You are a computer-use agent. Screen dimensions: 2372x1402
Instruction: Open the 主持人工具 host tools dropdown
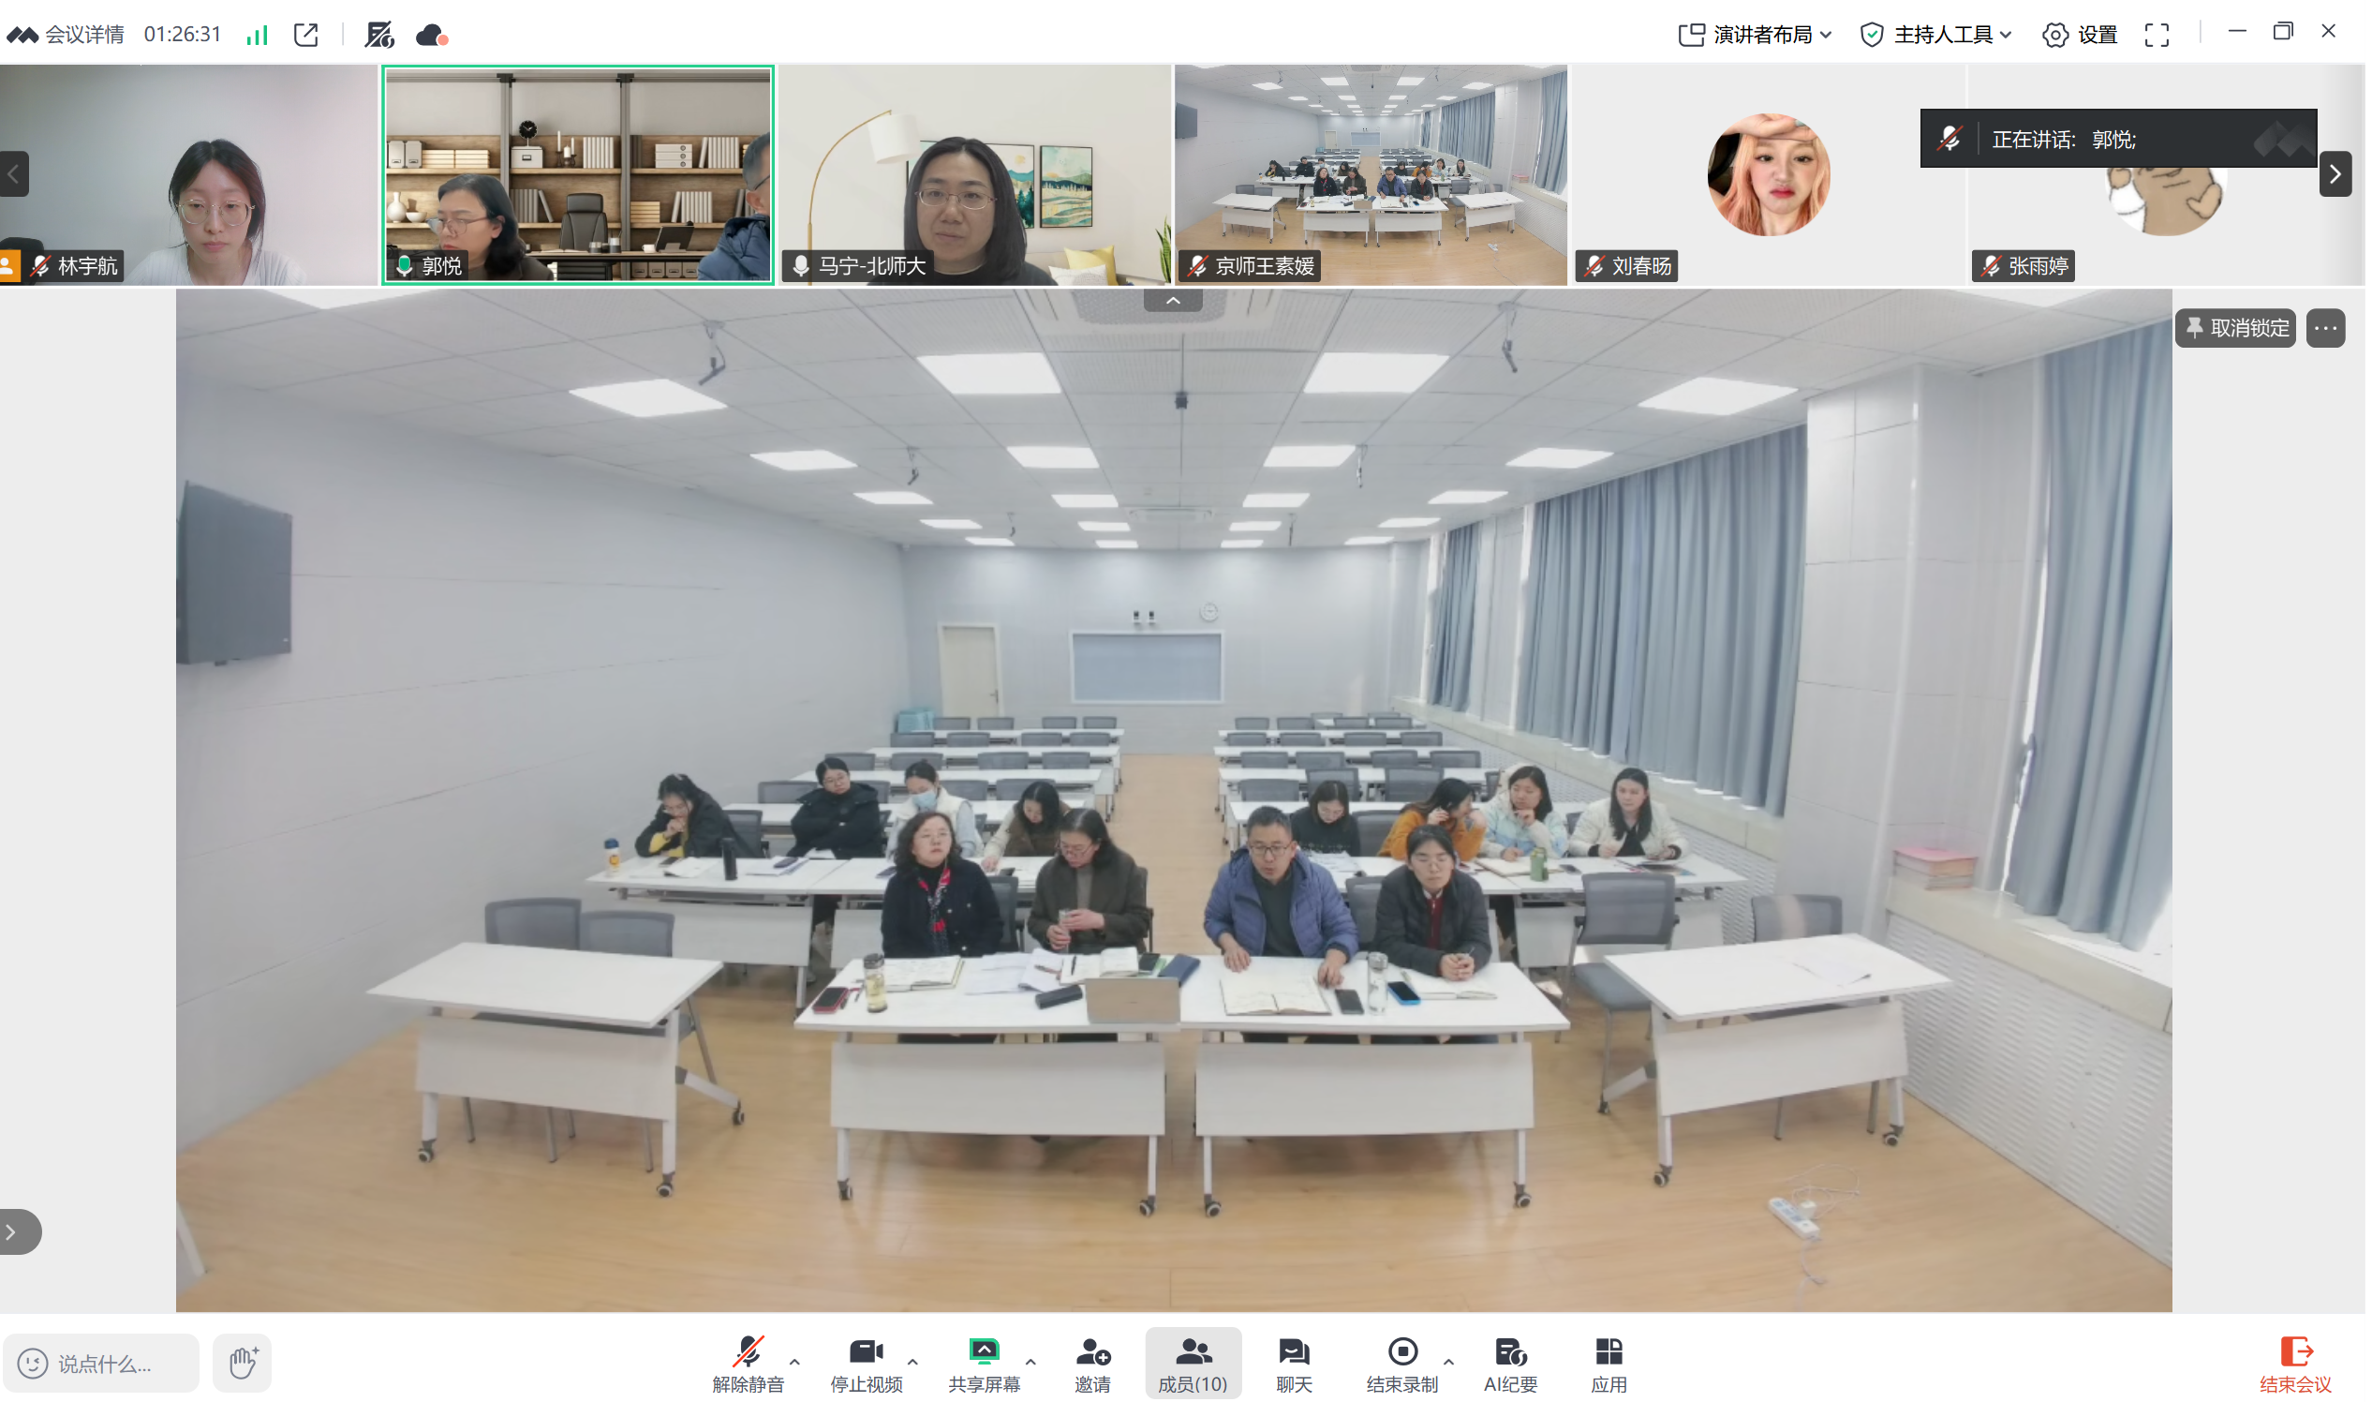click(1934, 34)
